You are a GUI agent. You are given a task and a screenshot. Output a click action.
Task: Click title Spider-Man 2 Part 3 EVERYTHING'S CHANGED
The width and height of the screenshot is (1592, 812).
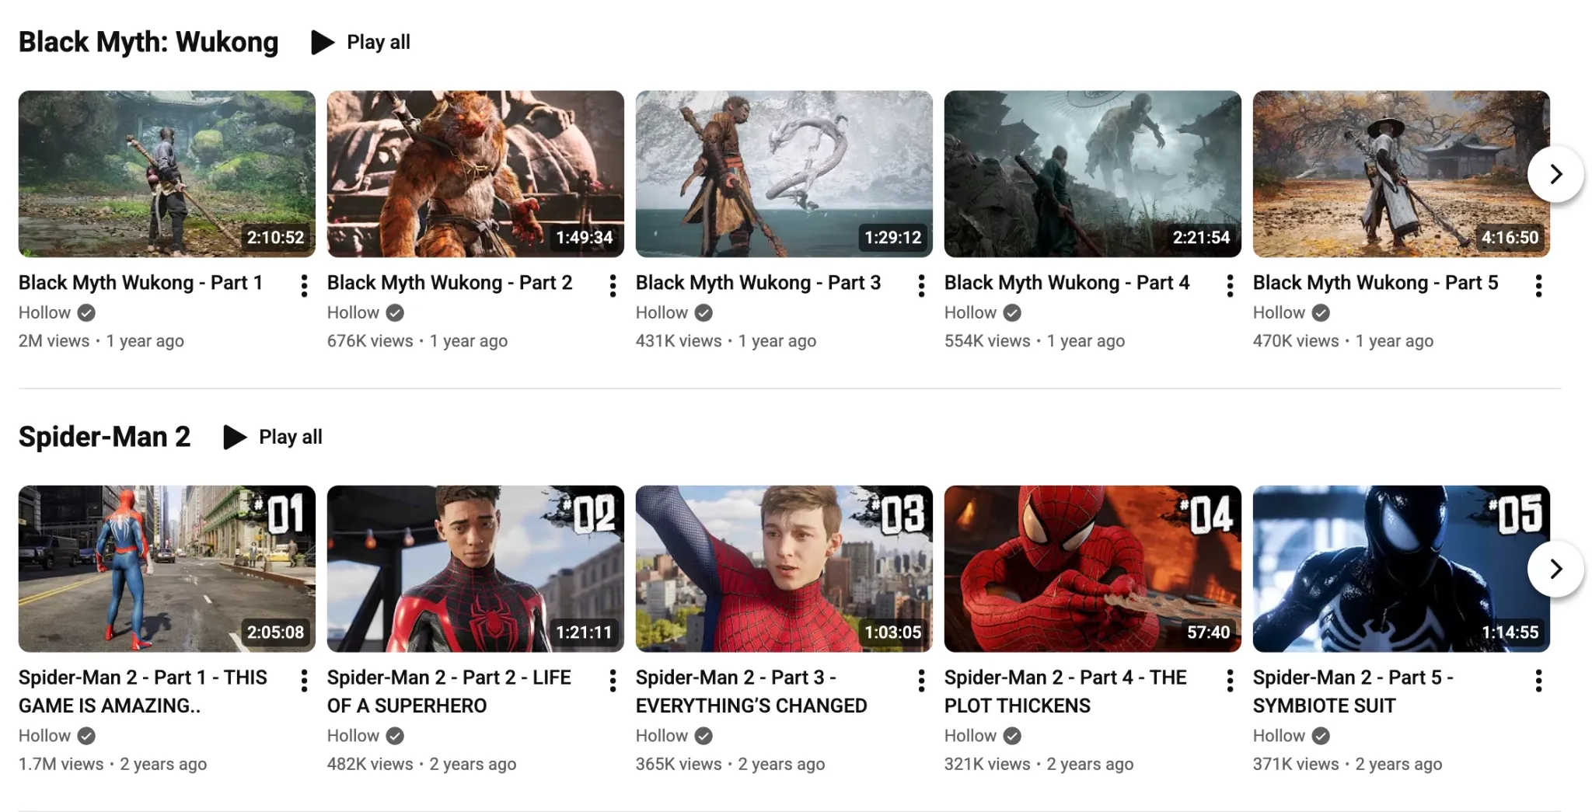[752, 692]
